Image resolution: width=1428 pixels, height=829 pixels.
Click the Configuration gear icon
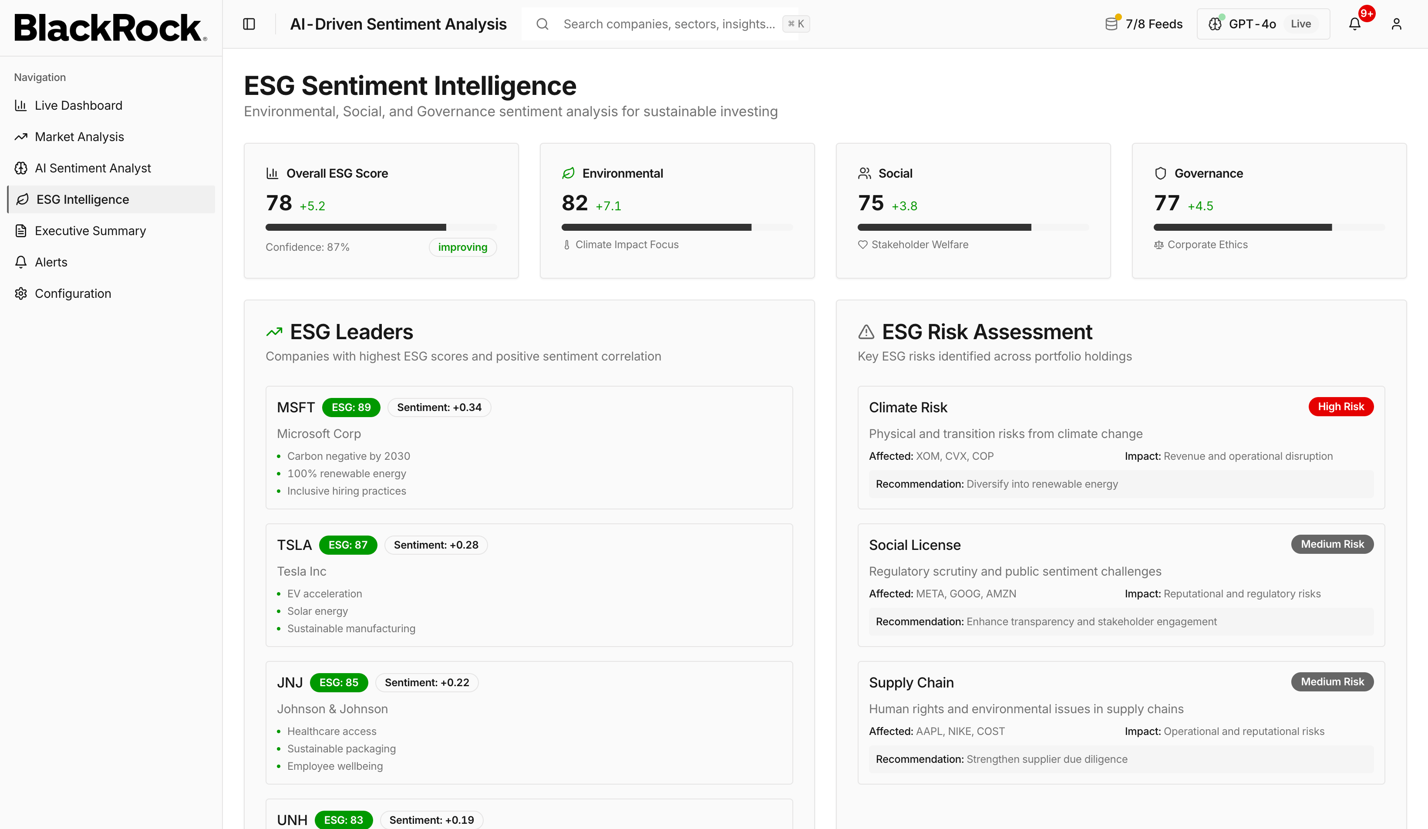(21, 293)
